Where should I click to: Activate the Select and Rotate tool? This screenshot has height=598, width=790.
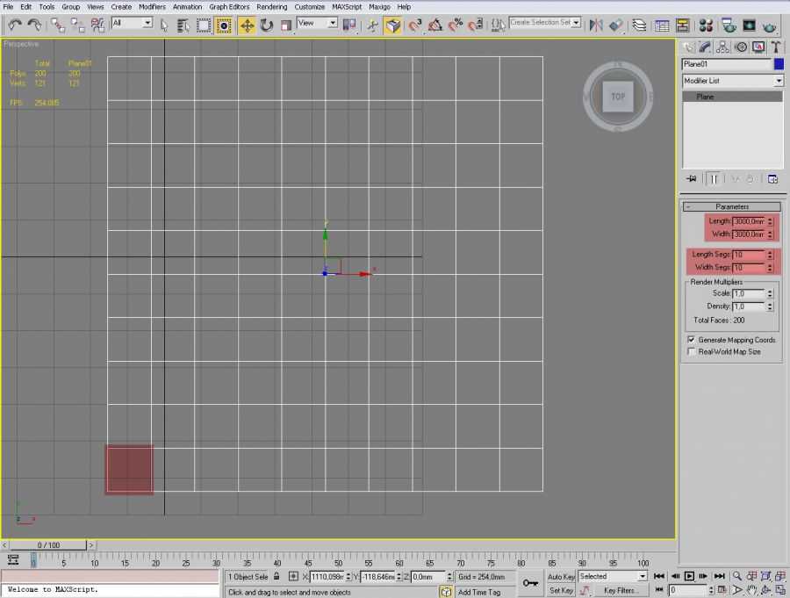(267, 25)
